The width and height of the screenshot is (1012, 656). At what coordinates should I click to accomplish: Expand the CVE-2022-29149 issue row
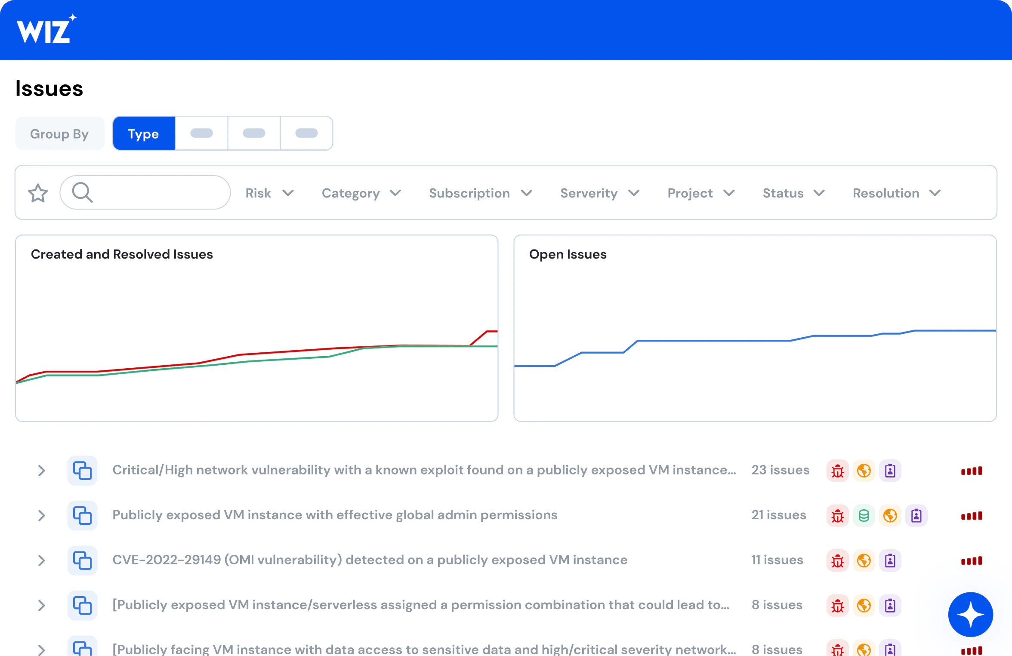click(42, 560)
